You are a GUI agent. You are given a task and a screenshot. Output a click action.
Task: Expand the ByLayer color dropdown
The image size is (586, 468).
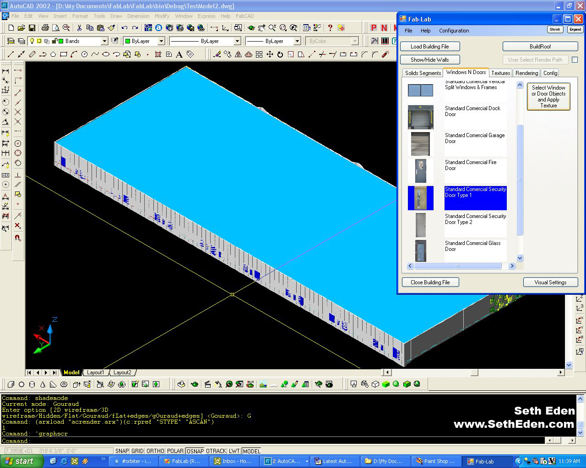click(161, 41)
